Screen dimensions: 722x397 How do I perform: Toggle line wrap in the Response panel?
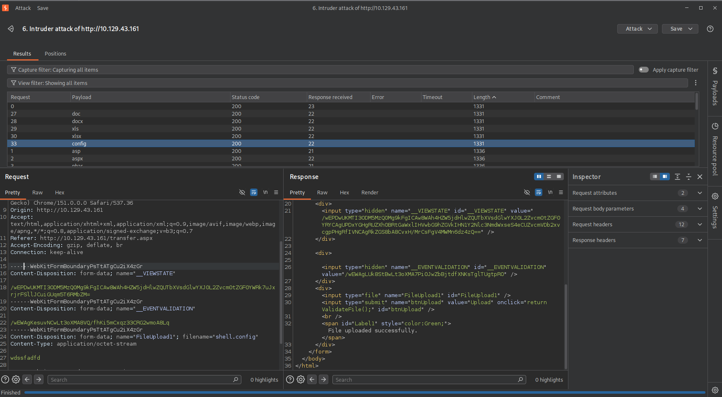coord(538,192)
